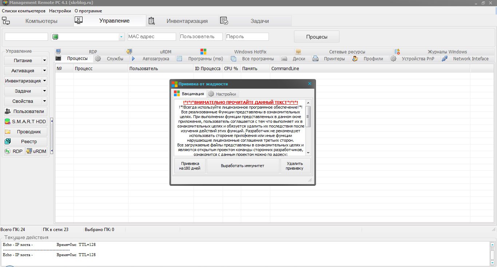
Task: Click the Службы gear icon
Action: pyautogui.click(x=98, y=58)
